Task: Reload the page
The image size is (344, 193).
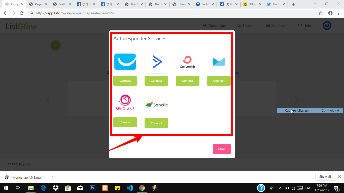Action: [22, 13]
